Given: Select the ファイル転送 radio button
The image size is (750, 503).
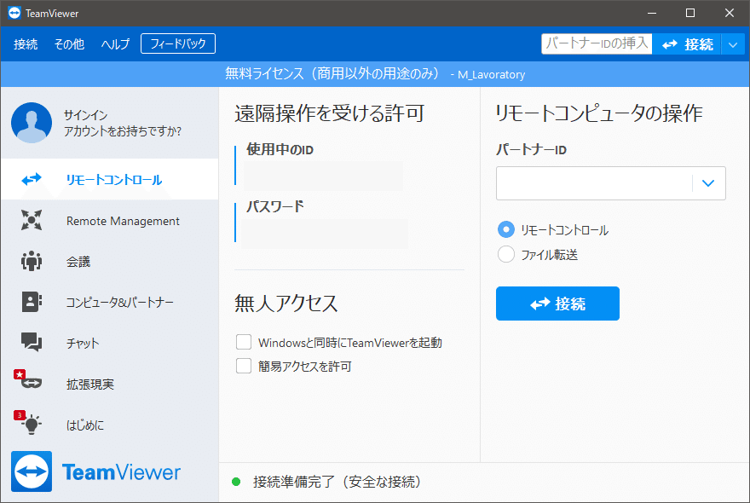Looking at the screenshot, I should (506, 254).
